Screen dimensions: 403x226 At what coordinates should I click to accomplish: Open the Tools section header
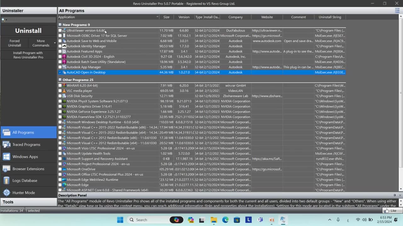click(28, 202)
